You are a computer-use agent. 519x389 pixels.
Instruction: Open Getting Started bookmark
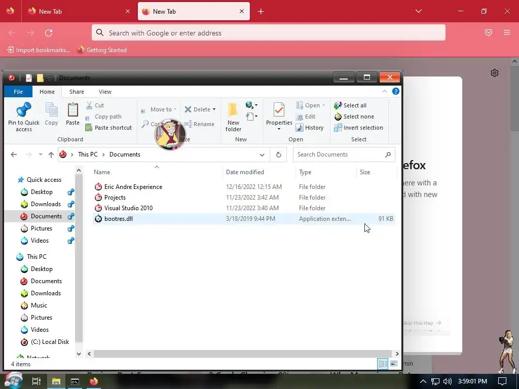point(102,50)
